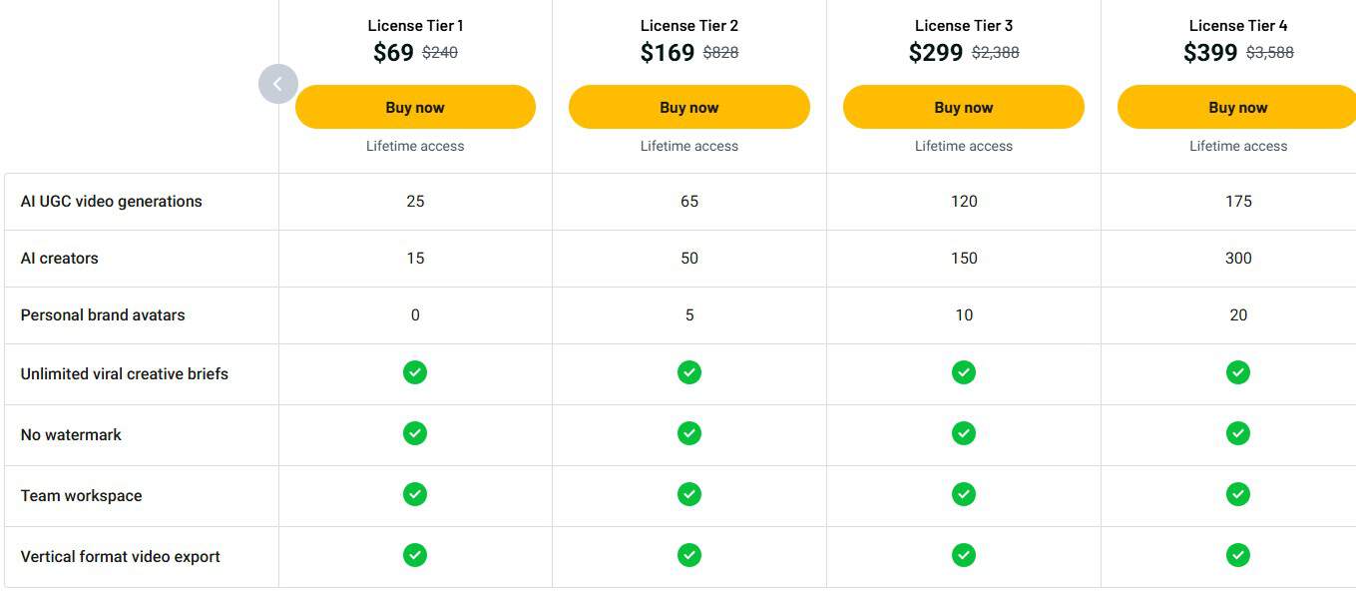The width and height of the screenshot is (1356, 593).
Task: Click the Vertical format video export checkmark under Tier 2
Action: 688,554
